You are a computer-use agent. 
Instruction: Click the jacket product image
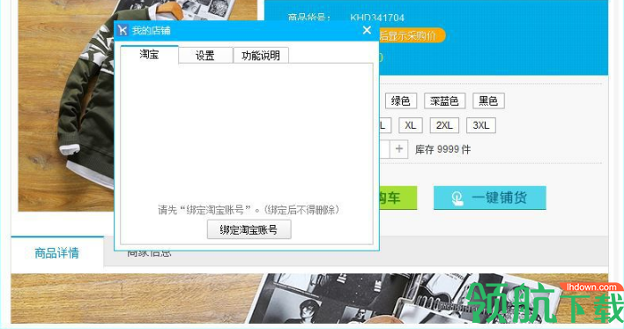[x=66, y=106]
